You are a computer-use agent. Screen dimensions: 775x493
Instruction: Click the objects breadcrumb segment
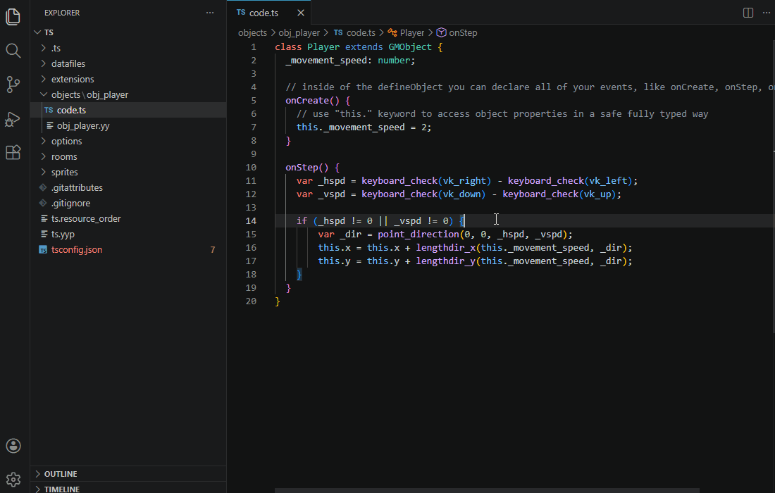click(252, 32)
